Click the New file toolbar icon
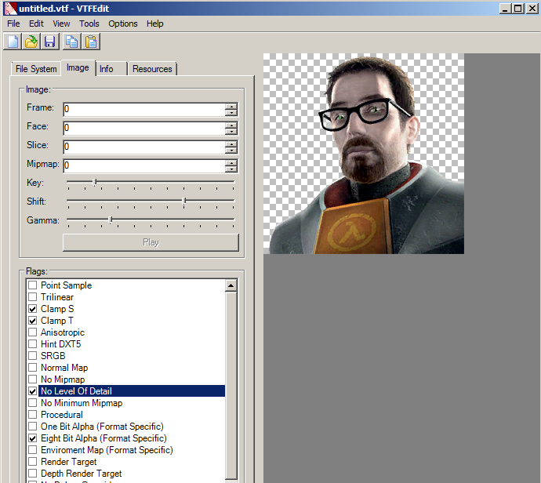This screenshot has width=541, height=483. point(13,42)
